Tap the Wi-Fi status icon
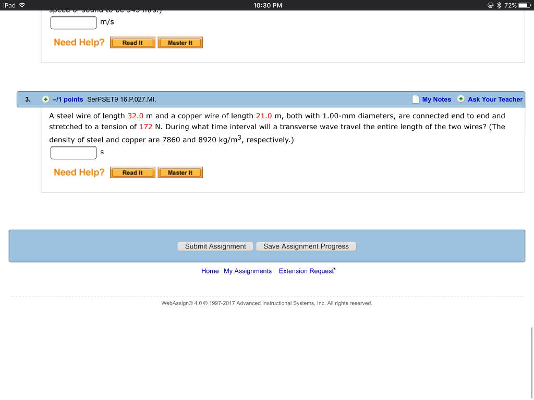 click(x=22, y=5)
